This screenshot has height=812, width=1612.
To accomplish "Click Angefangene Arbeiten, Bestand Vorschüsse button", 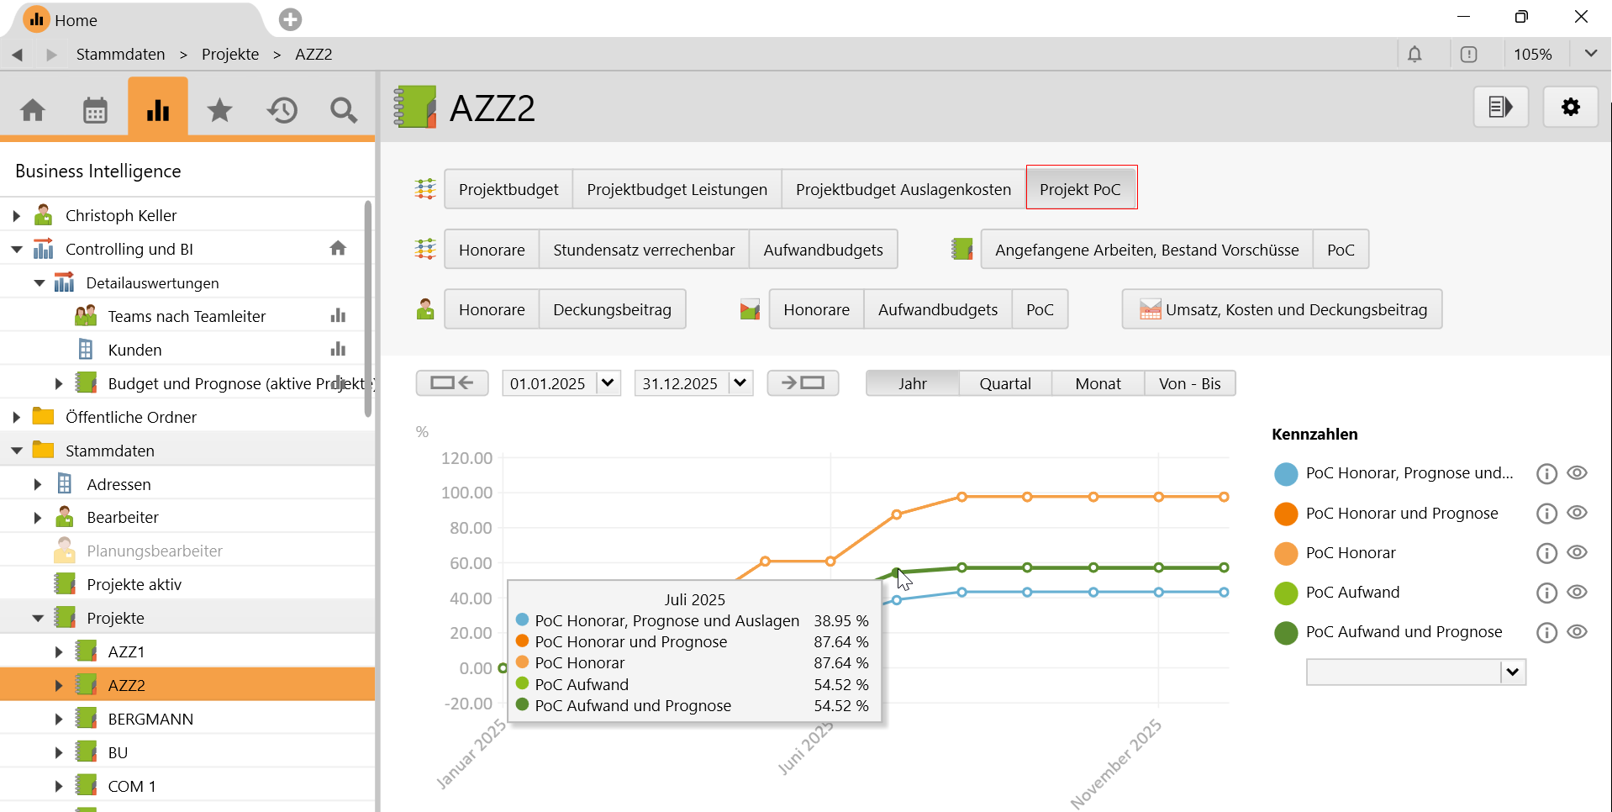I will [1146, 250].
